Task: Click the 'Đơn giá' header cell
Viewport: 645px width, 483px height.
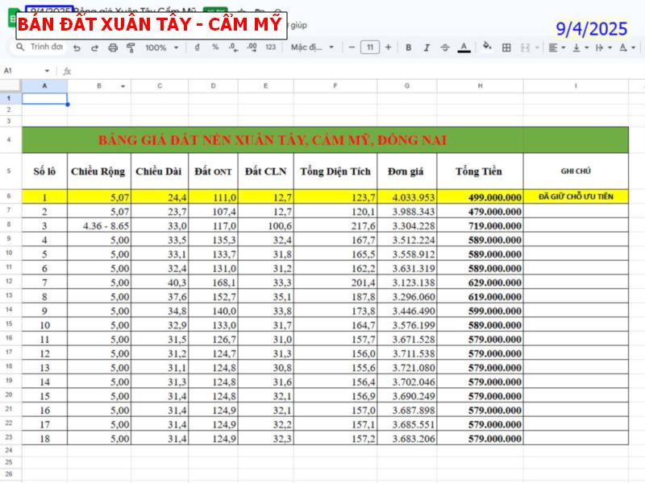Action: click(x=407, y=171)
